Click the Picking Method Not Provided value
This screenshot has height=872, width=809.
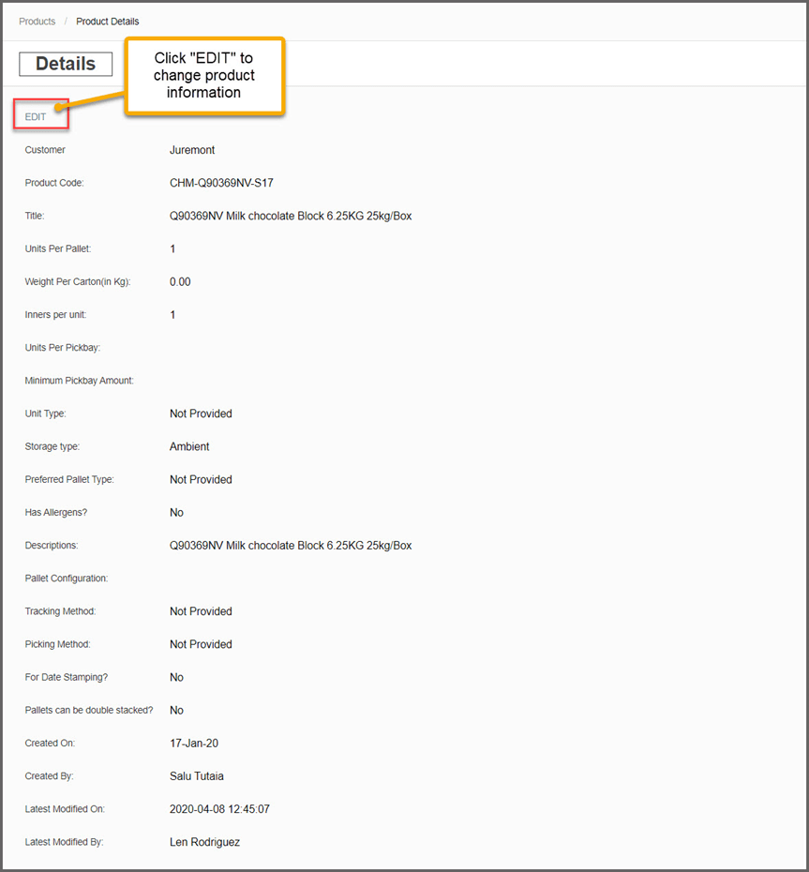click(201, 644)
